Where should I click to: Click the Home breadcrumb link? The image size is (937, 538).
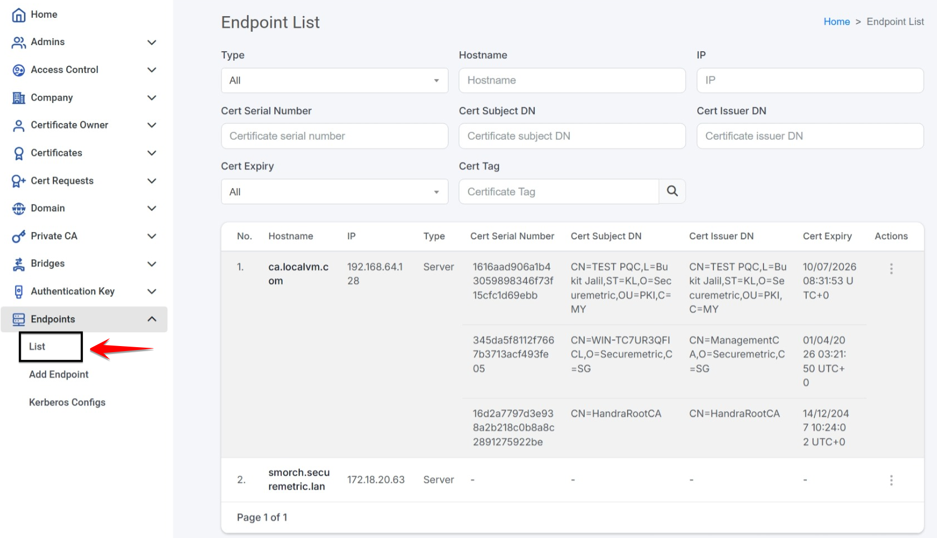click(837, 21)
